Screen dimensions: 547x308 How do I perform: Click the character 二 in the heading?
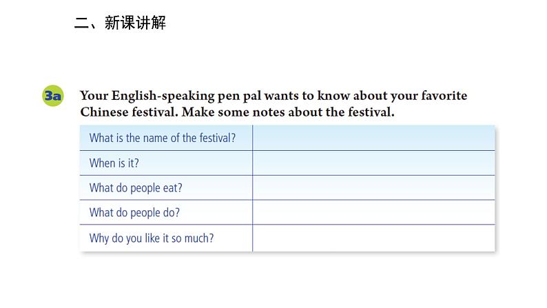click(81, 23)
